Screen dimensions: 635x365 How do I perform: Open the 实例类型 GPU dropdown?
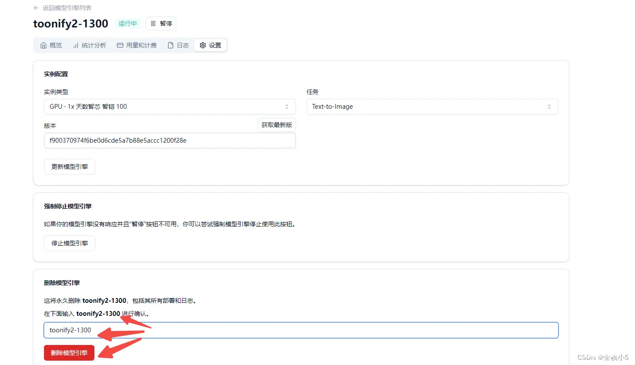[170, 107]
